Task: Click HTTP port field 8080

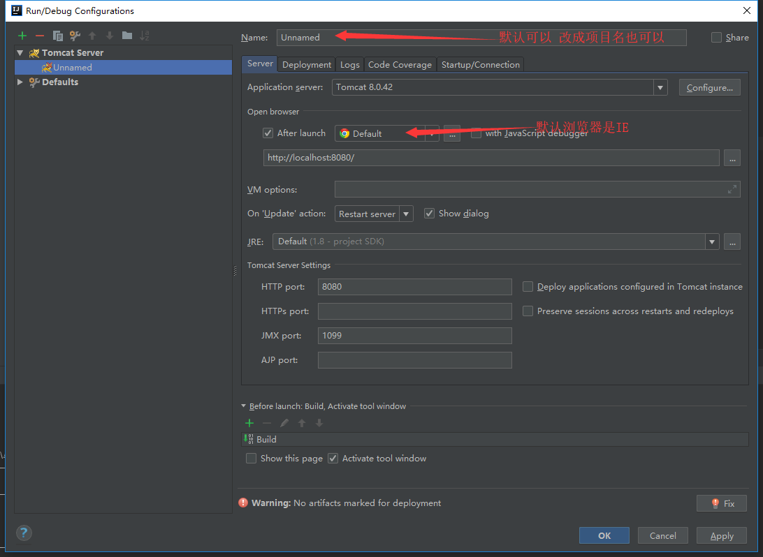Action: point(415,287)
